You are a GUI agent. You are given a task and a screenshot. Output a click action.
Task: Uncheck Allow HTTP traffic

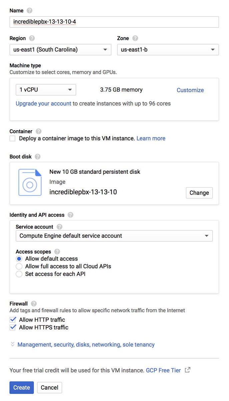(13, 320)
